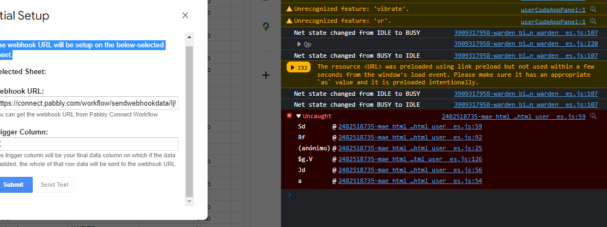Image resolution: width=607 pixels, height=227 pixels.
Task: Click warning icon for 'vibrate' message
Action: point(289,9)
